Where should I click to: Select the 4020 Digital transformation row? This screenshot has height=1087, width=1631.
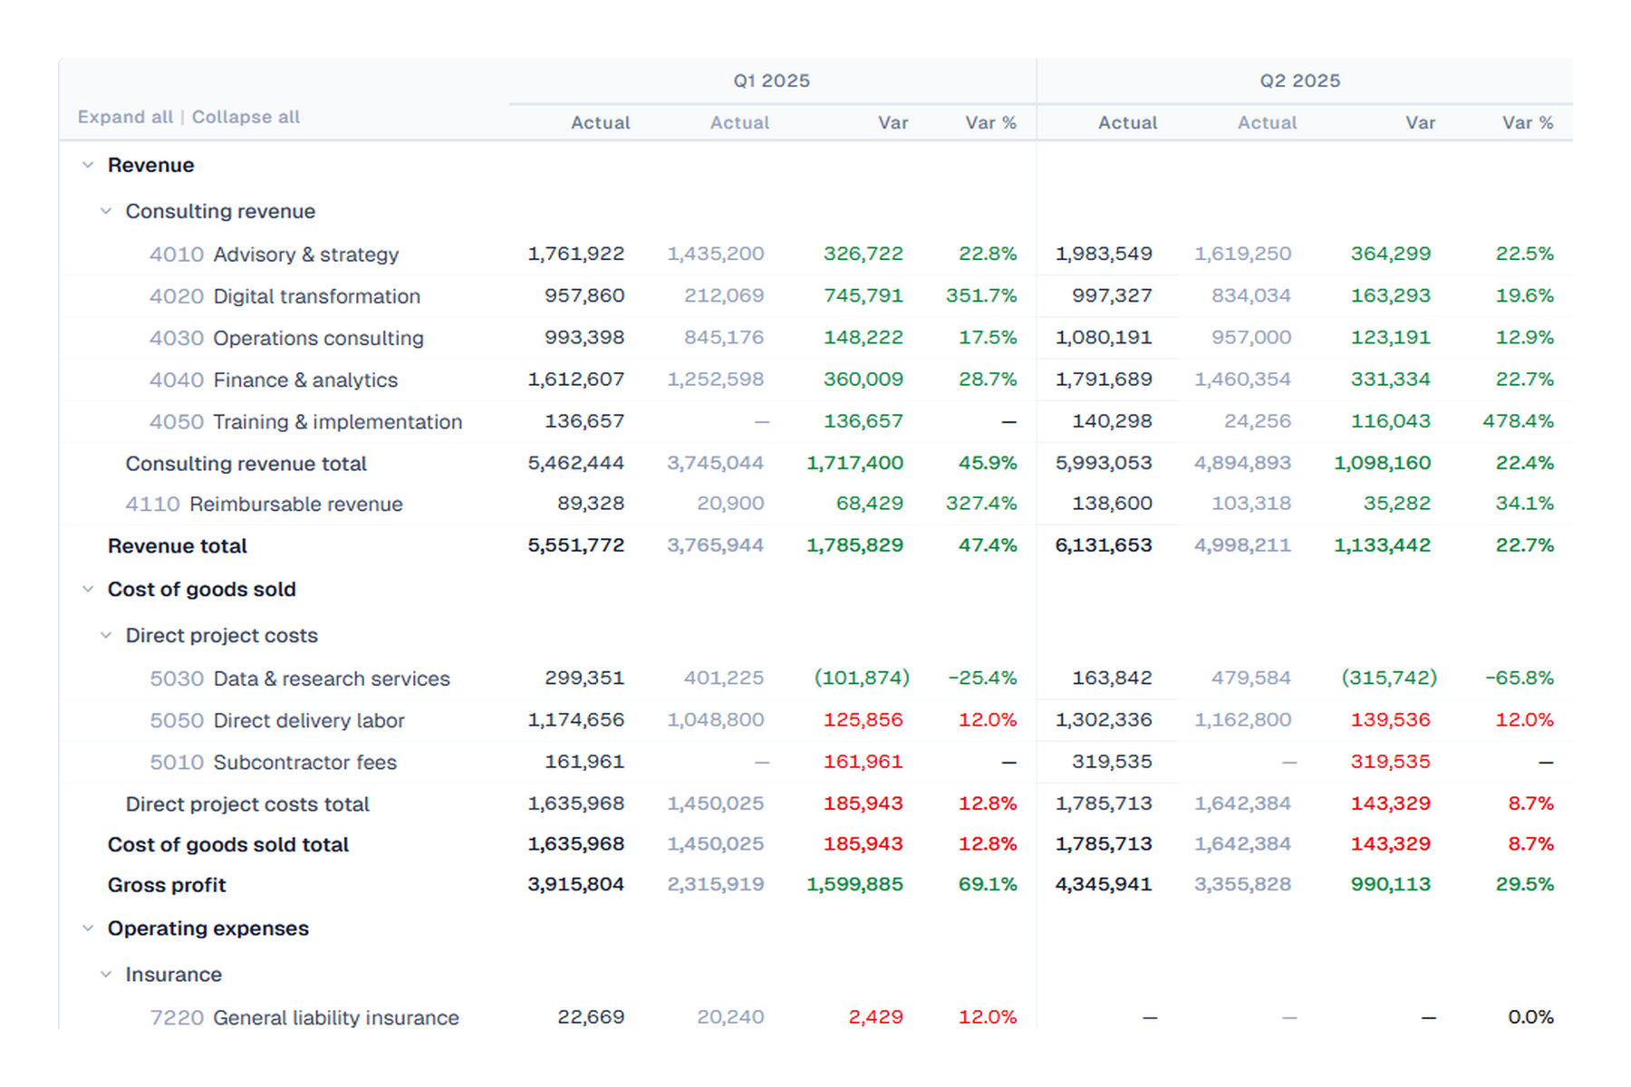[x=815, y=296]
